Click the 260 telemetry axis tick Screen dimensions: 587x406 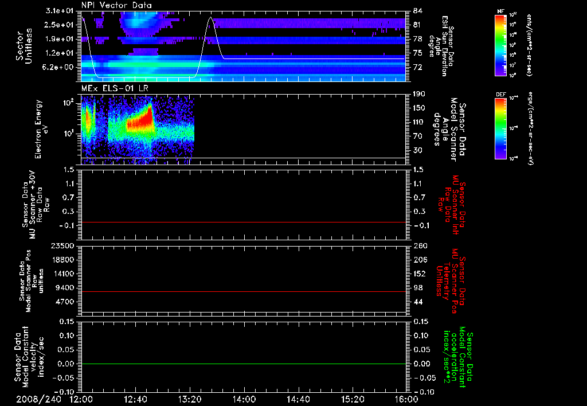pyautogui.click(x=420, y=245)
